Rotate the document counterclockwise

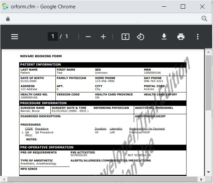[x=140, y=37]
